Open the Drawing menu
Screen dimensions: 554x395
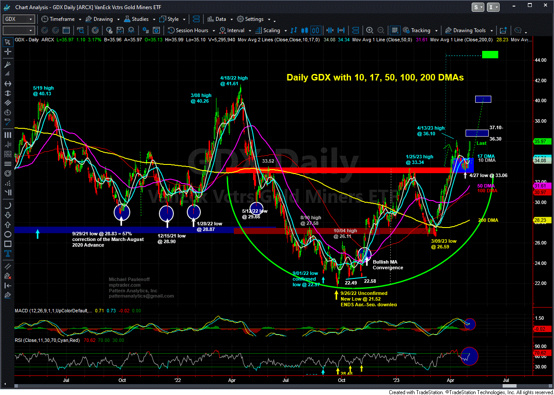coord(99,19)
